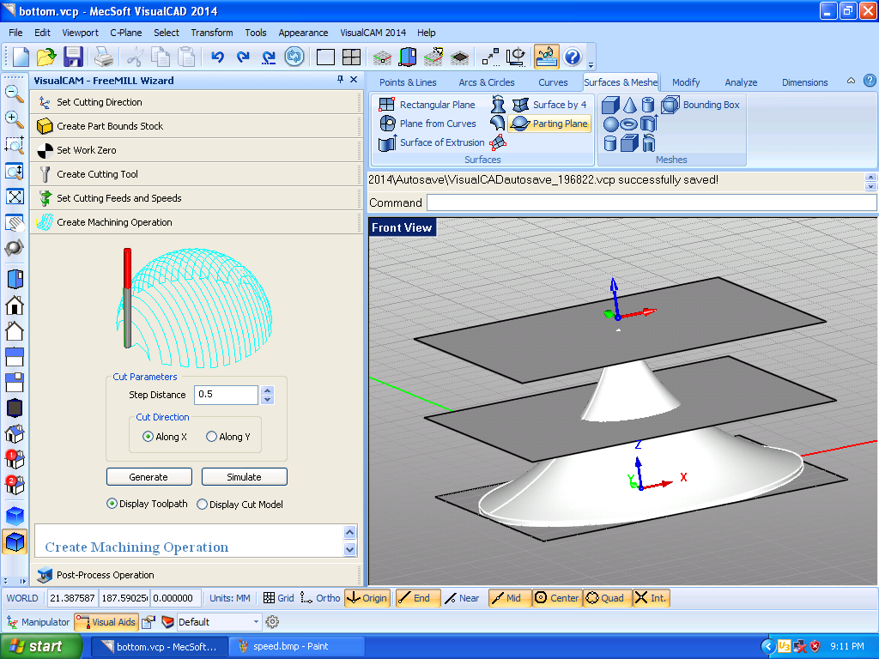
Task: Click Zoom out magnifier in sidebar
Action: tap(14, 94)
